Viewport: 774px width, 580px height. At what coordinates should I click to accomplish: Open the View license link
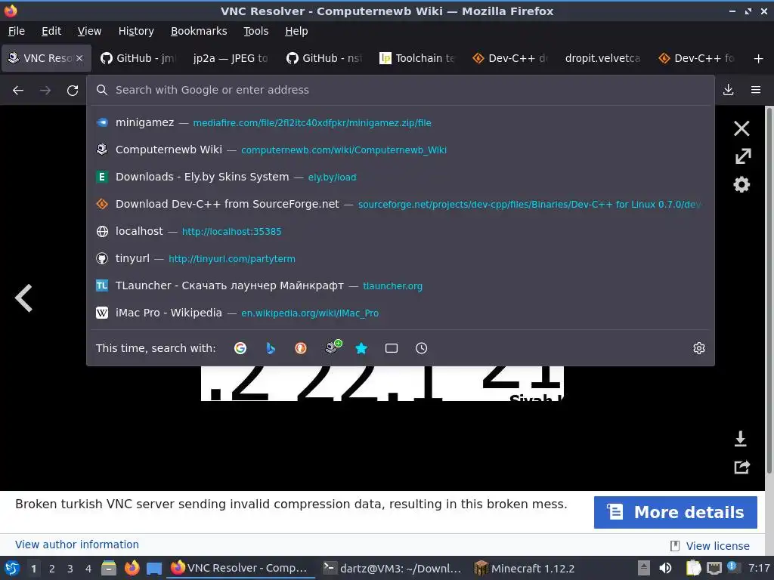pos(718,546)
